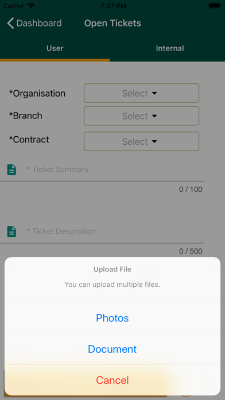The height and width of the screenshot is (400, 225).
Task: Focus the Ticket Summary input field
Action: click(x=115, y=170)
